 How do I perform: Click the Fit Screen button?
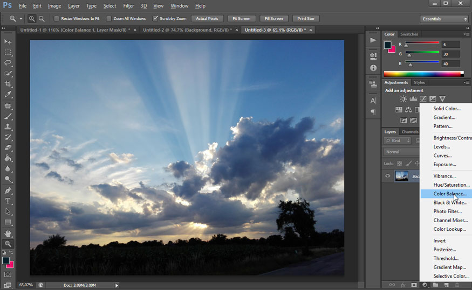241,19
